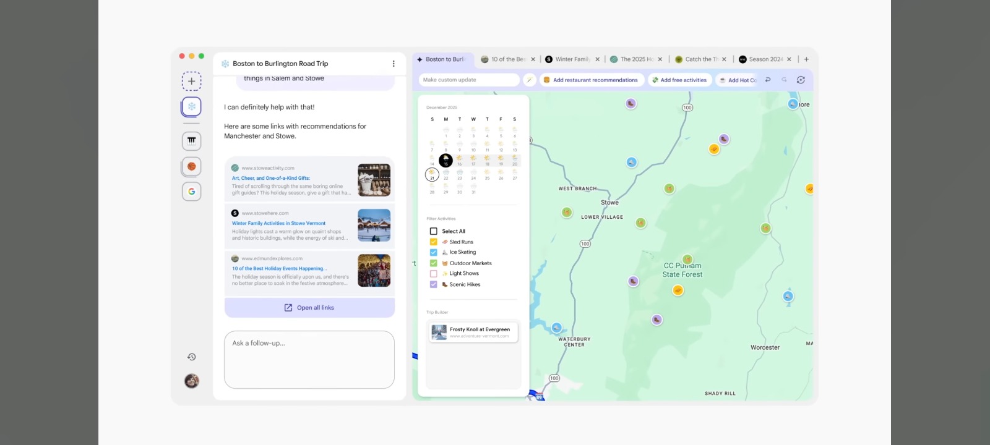Click the refresh icon in map toolbar
Viewport: 990px width, 445px height.
pyautogui.click(x=801, y=80)
